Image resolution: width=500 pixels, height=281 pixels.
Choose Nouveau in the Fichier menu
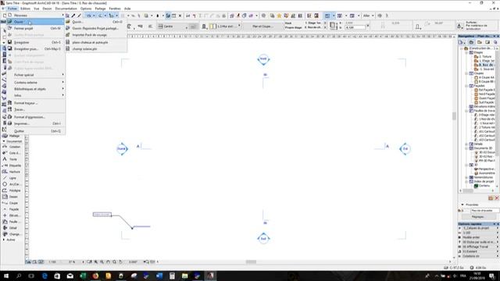pos(36,16)
